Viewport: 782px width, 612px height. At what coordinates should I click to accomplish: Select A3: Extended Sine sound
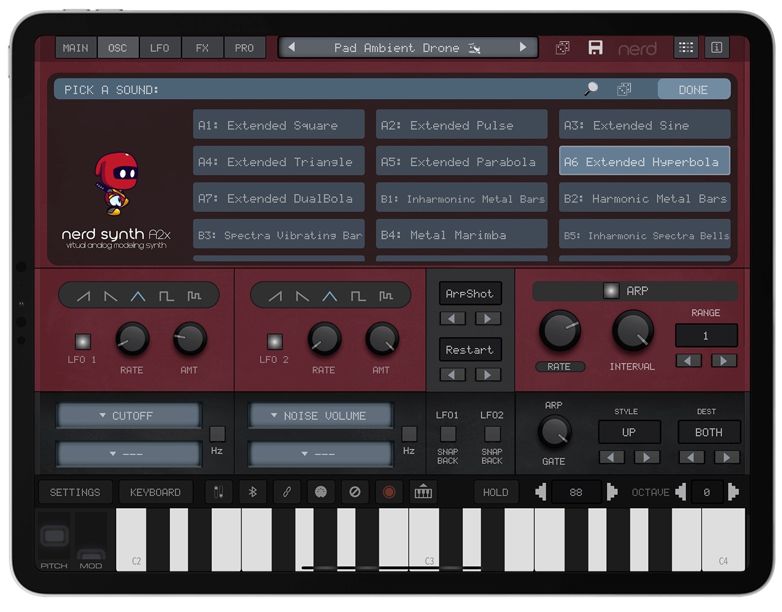tap(644, 125)
